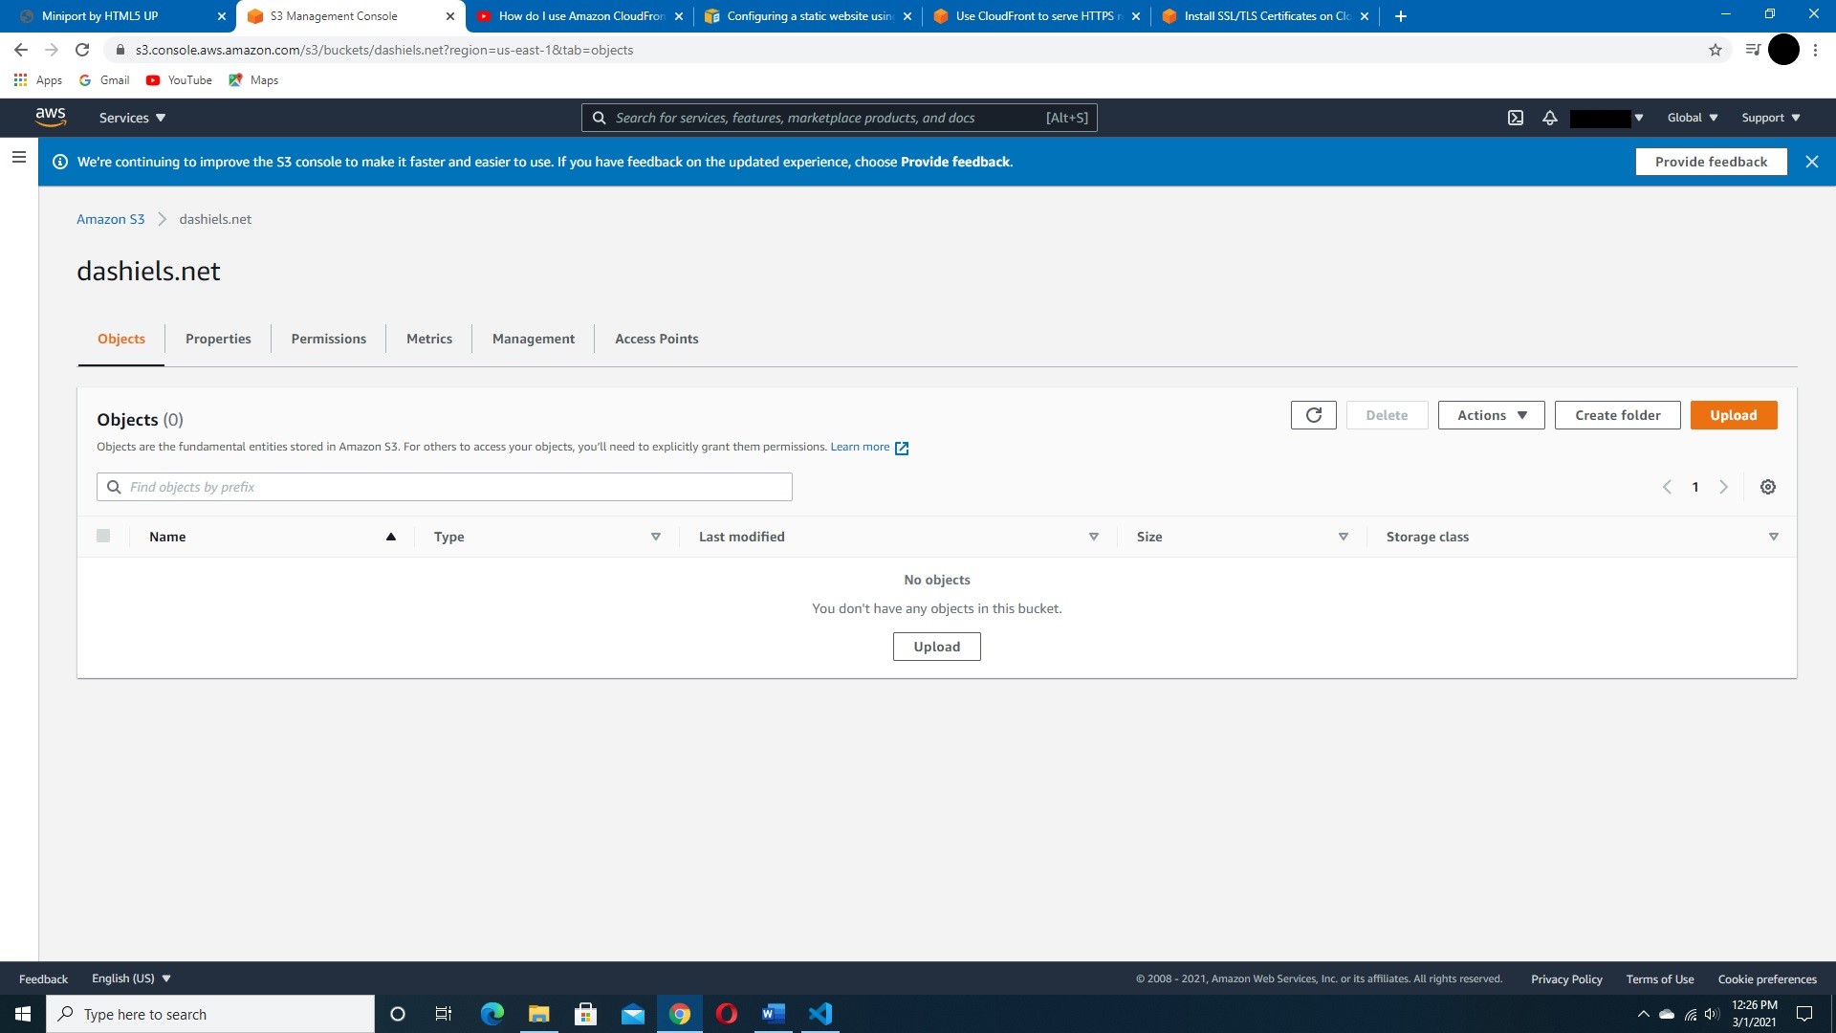1836x1033 pixels.
Task: Click the refresh objects list icon
Action: (1313, 415)
